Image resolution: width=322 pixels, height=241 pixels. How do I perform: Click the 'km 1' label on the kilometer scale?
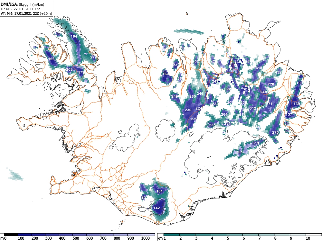[162, 238]
